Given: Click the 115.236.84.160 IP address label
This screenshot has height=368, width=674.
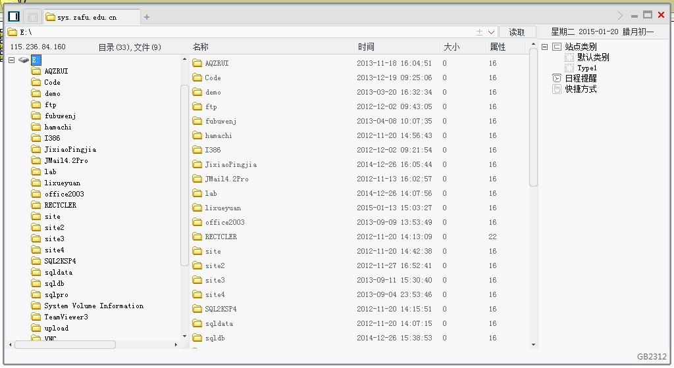Looking at the screenshot, I should tap(38, 47).
